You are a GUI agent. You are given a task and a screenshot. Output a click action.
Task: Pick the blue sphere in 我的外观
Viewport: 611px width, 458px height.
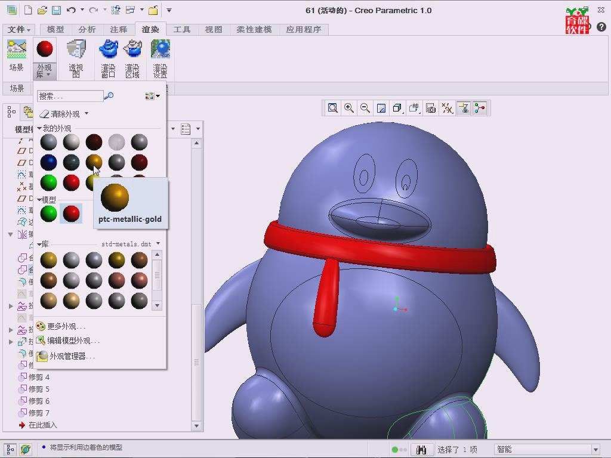point(49,162)
